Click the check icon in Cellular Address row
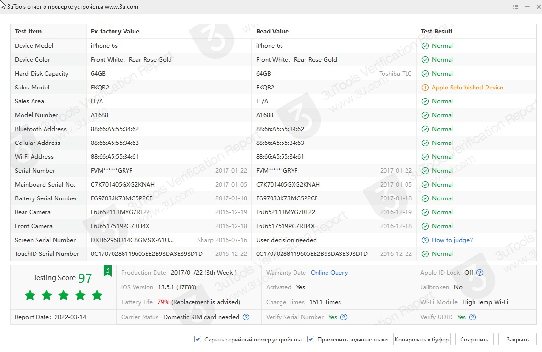The width and height of the screenshot is (542, 352). point(425,143)
